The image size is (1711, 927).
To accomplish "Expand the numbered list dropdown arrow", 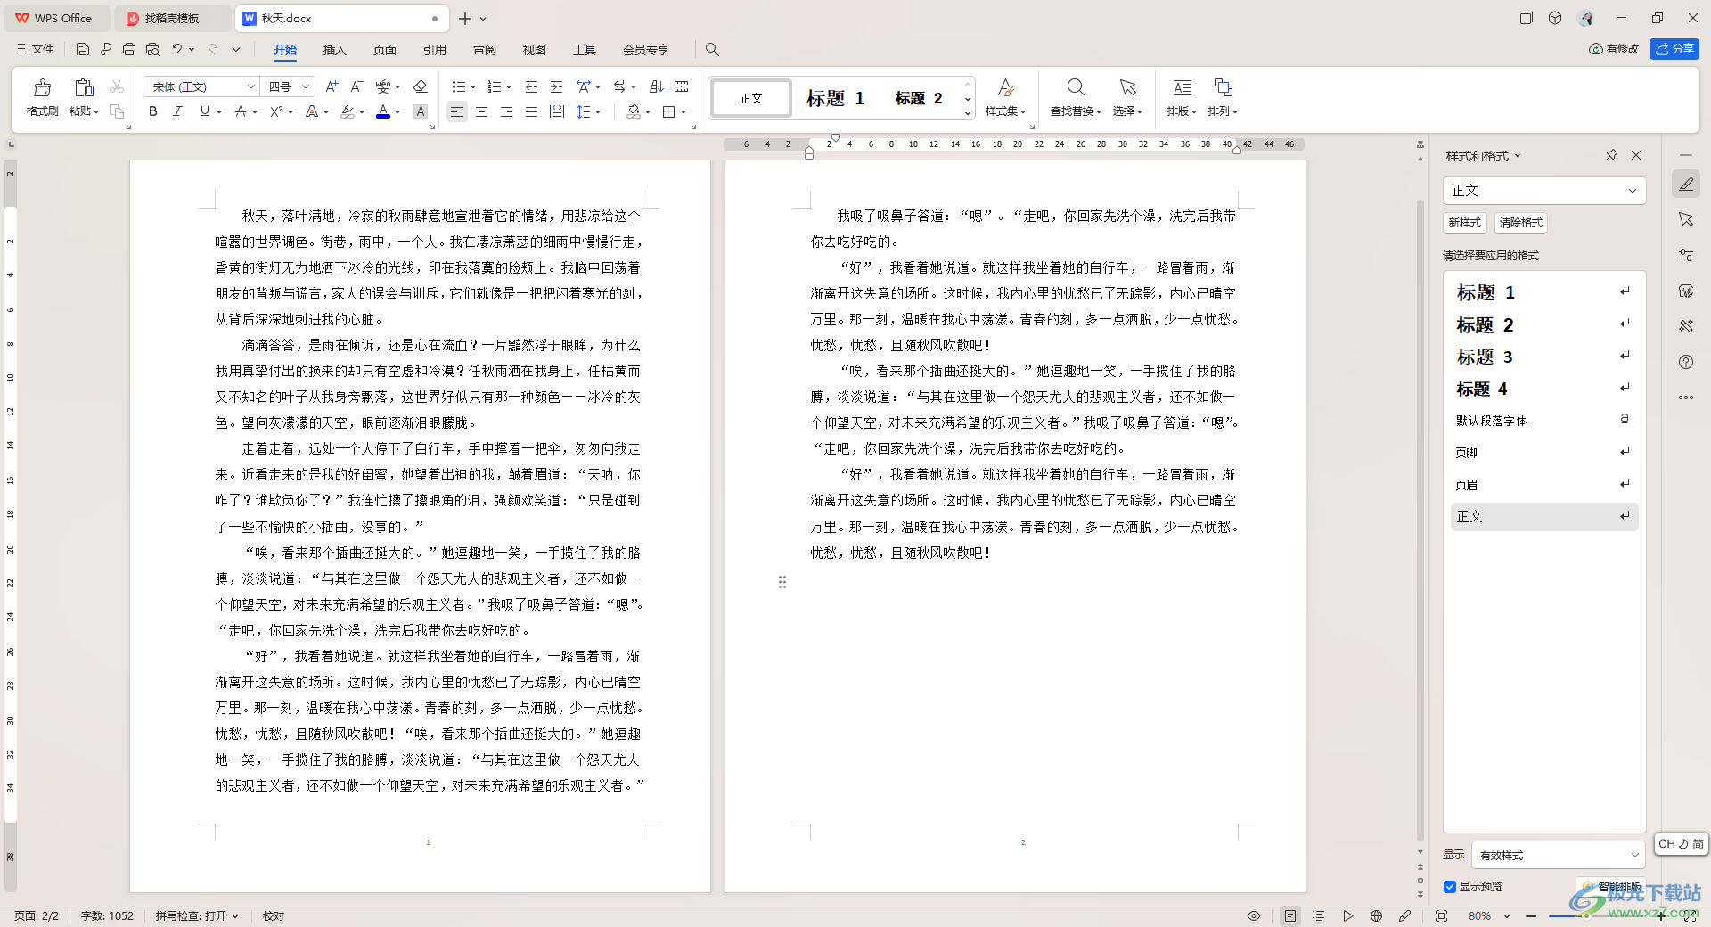I will click(509, 86).
